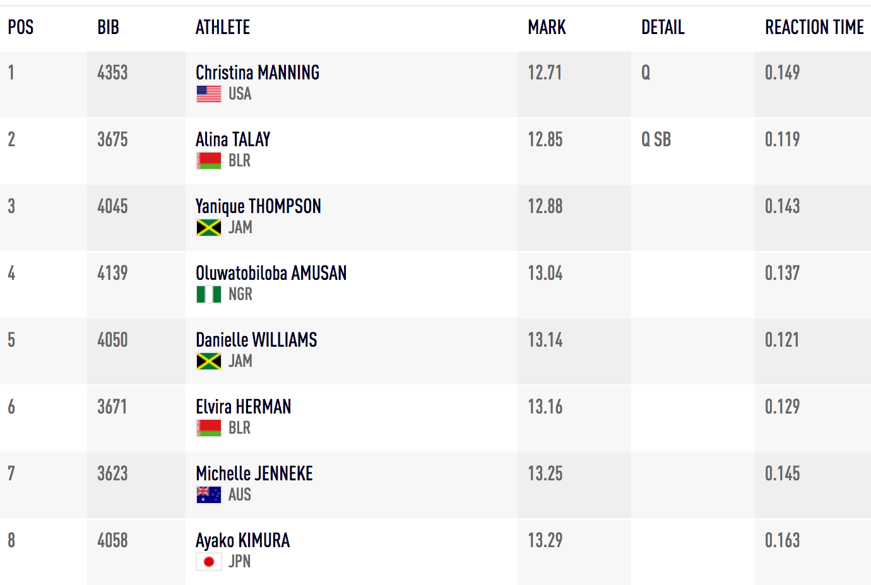Image resolution: width=871 pixels, height=585 pixels.
Task: Click the 12.71 mark for Manning
Action: 545,72
